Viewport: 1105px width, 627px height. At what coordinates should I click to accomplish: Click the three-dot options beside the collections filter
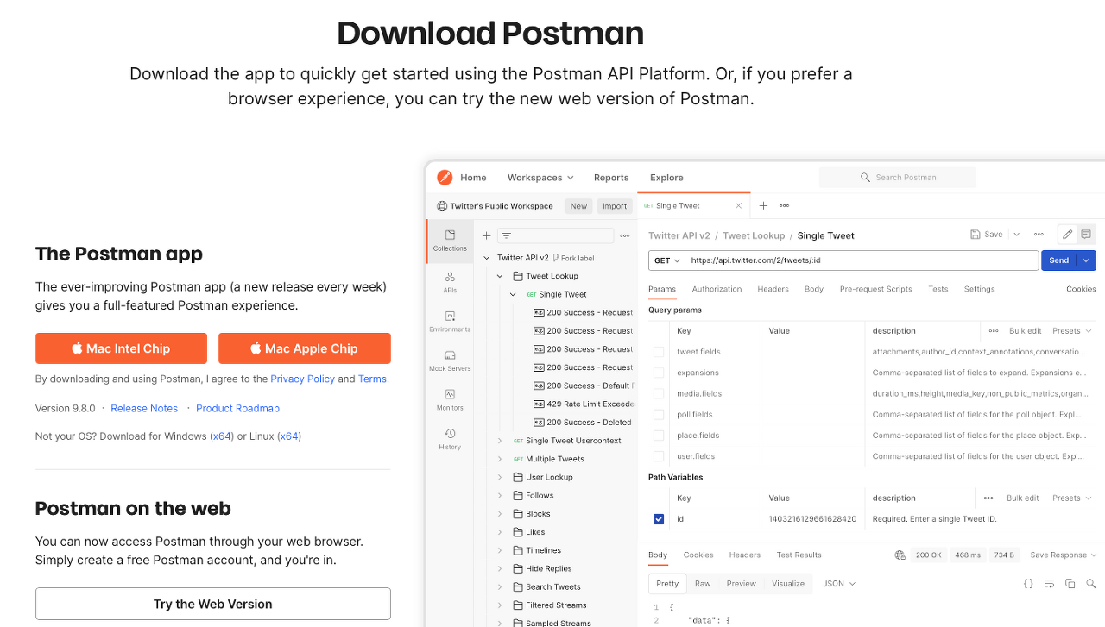(x=625, y=235)
